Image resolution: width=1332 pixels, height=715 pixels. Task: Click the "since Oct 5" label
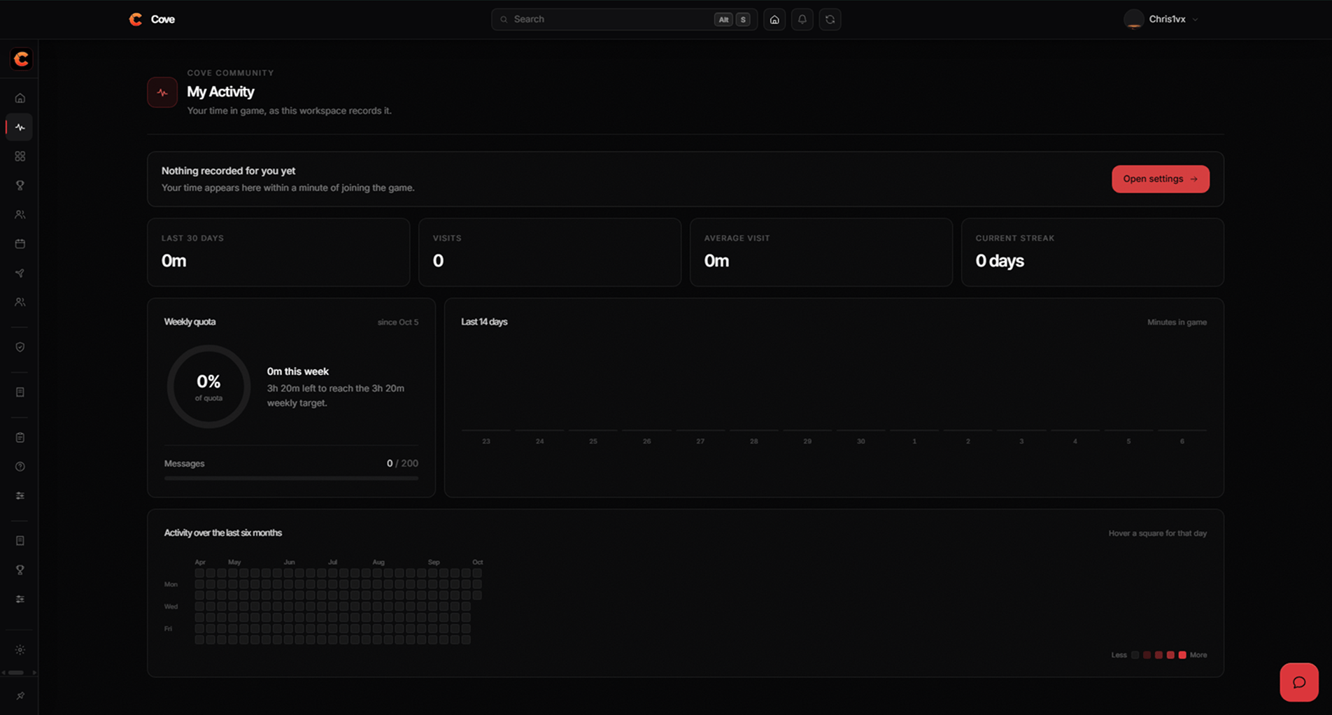tap(398, 323)
